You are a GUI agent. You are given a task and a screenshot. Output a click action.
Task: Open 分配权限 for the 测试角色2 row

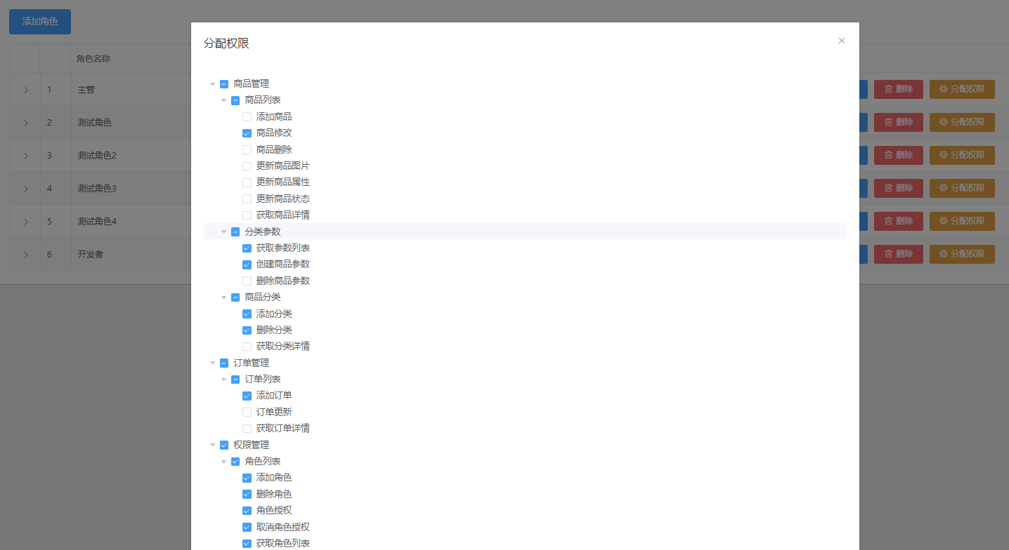[x=962, y=155]
